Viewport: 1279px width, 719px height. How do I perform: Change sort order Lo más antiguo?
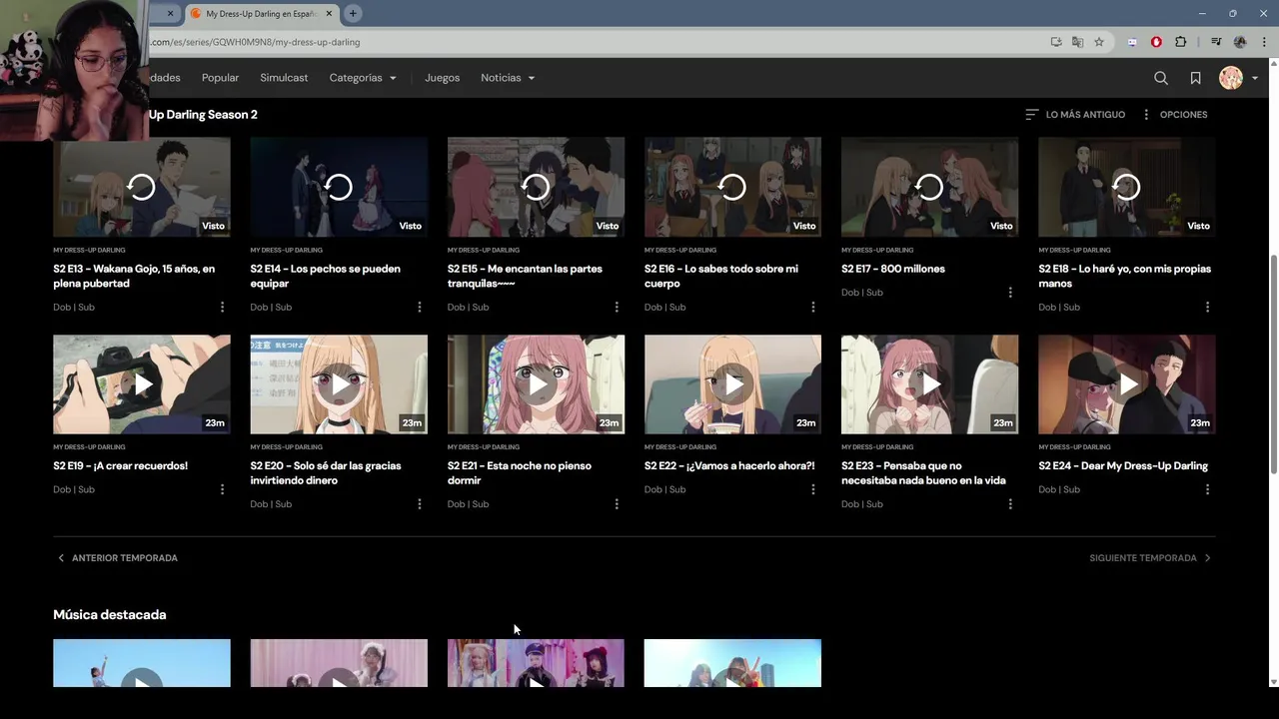tap(1075, 115)
